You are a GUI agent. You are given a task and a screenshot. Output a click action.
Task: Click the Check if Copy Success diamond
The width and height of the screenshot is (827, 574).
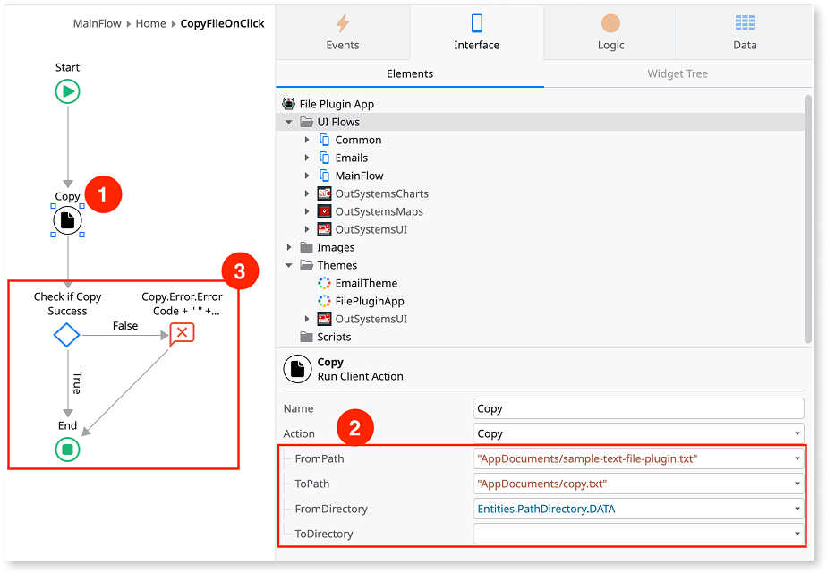pos(67,335)
